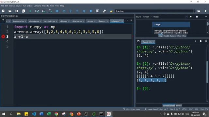
Task: Maximize the current pane
Action: (x=98, y=11)
